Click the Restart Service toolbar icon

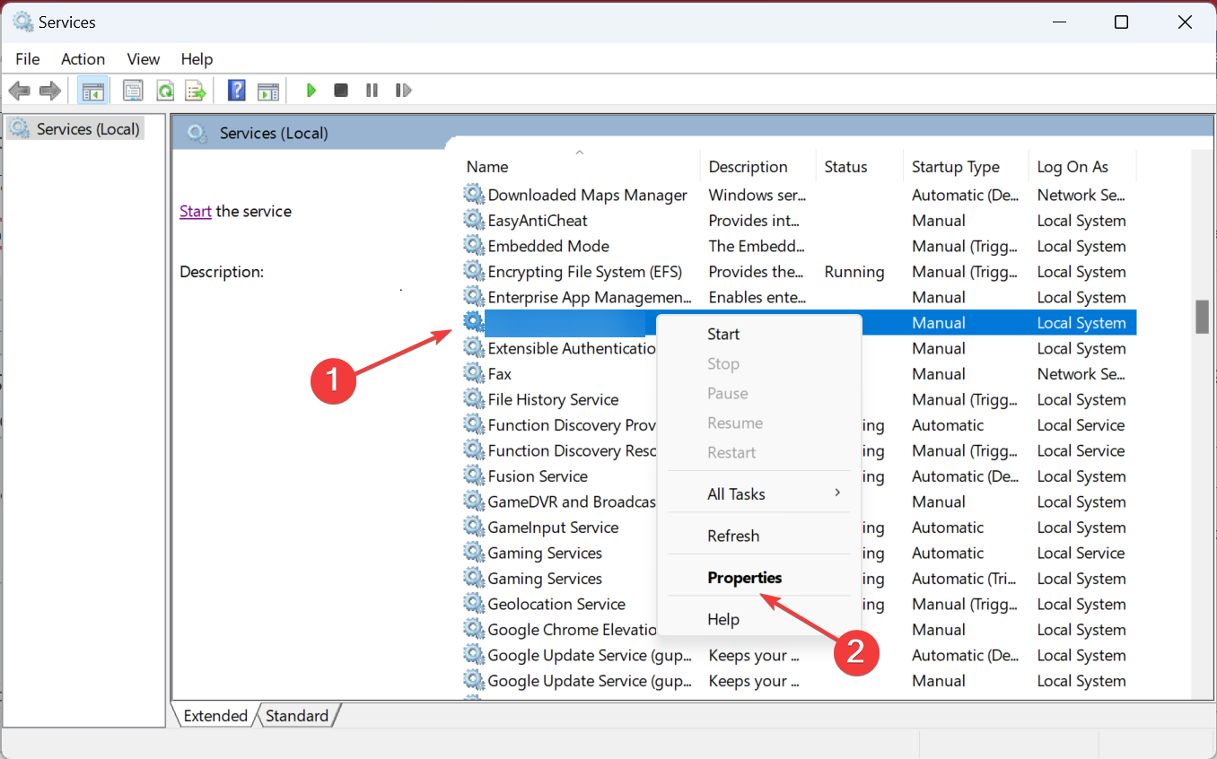[x=403, y=91]
